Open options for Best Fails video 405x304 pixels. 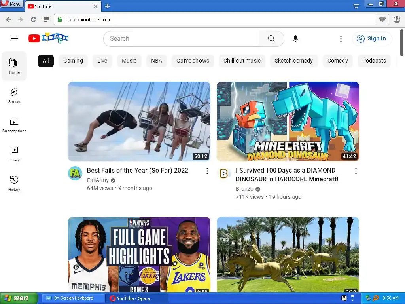tap(207, 171)
